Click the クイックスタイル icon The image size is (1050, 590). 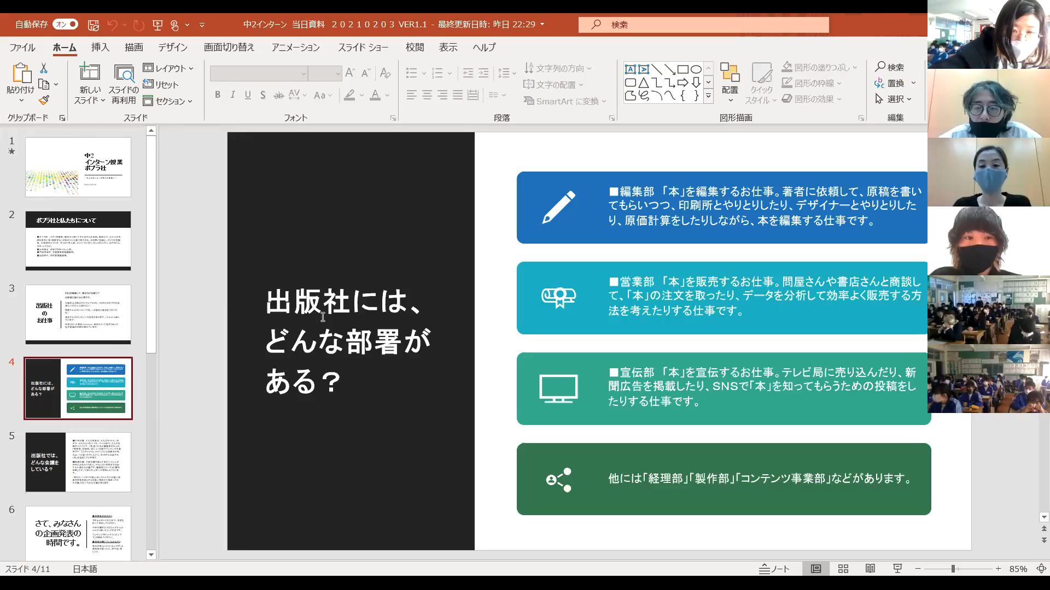[x=761, y=83]
